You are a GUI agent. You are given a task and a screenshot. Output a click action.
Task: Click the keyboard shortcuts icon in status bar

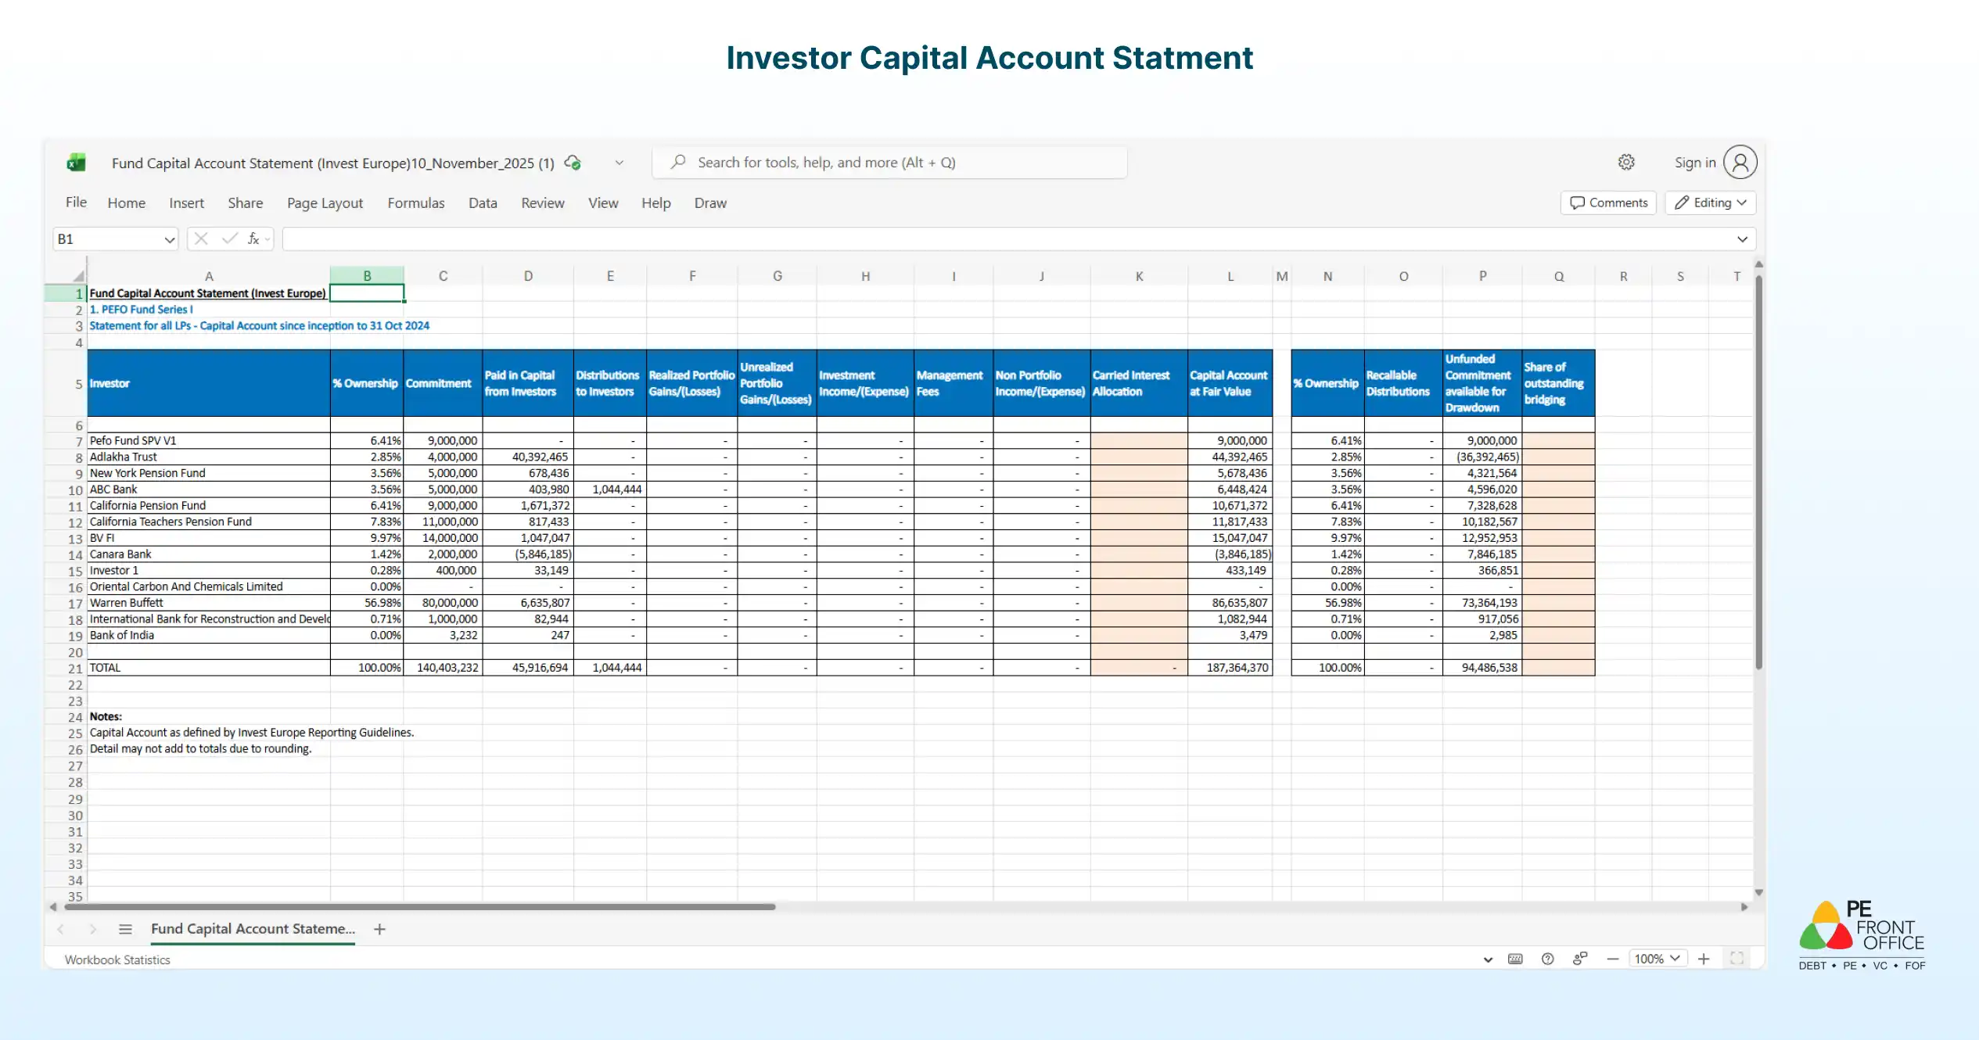1515,959
